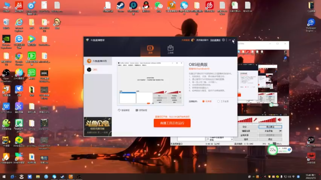Open Wallpaper Engine desktop shortcut
The image size is (321, 180).
[x=311, y=25]
